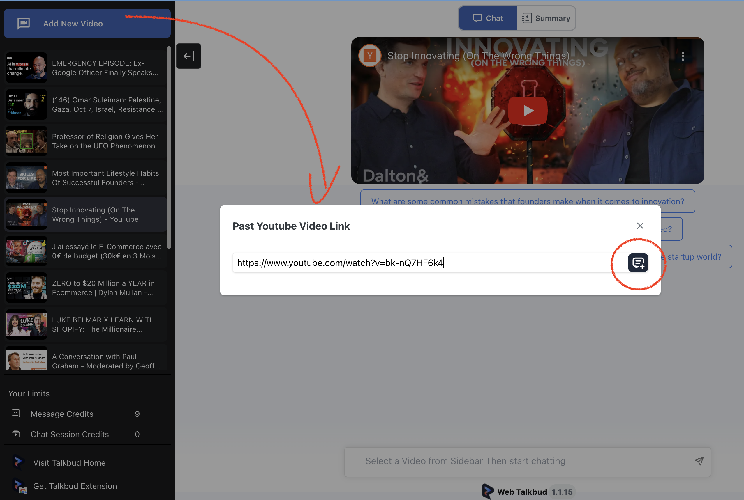Click the Talkbud extension icon in the sidebar
The width and height of the screenshot is (744, 500).
click(x=20, y=486)
